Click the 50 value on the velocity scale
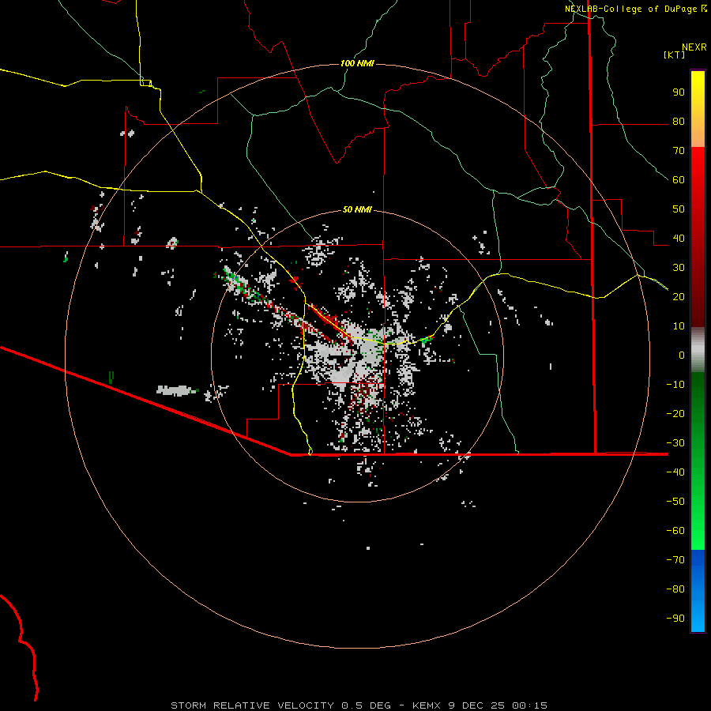The image size is (711, 711). [679, 209]
